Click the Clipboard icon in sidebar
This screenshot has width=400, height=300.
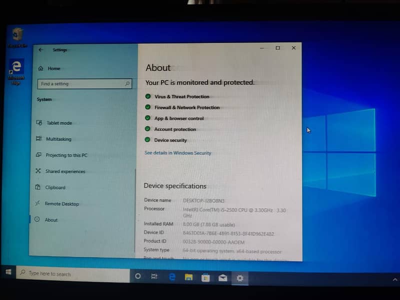pos(38,187)
